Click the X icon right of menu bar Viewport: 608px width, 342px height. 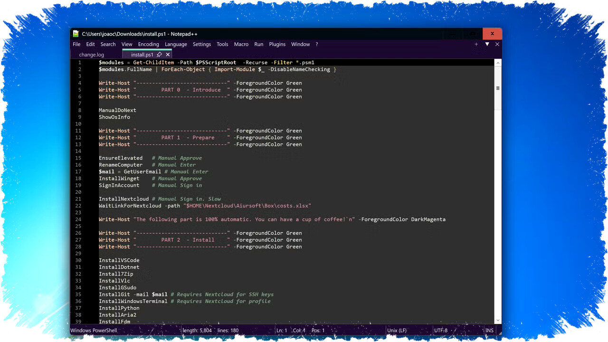click(497, 44)
